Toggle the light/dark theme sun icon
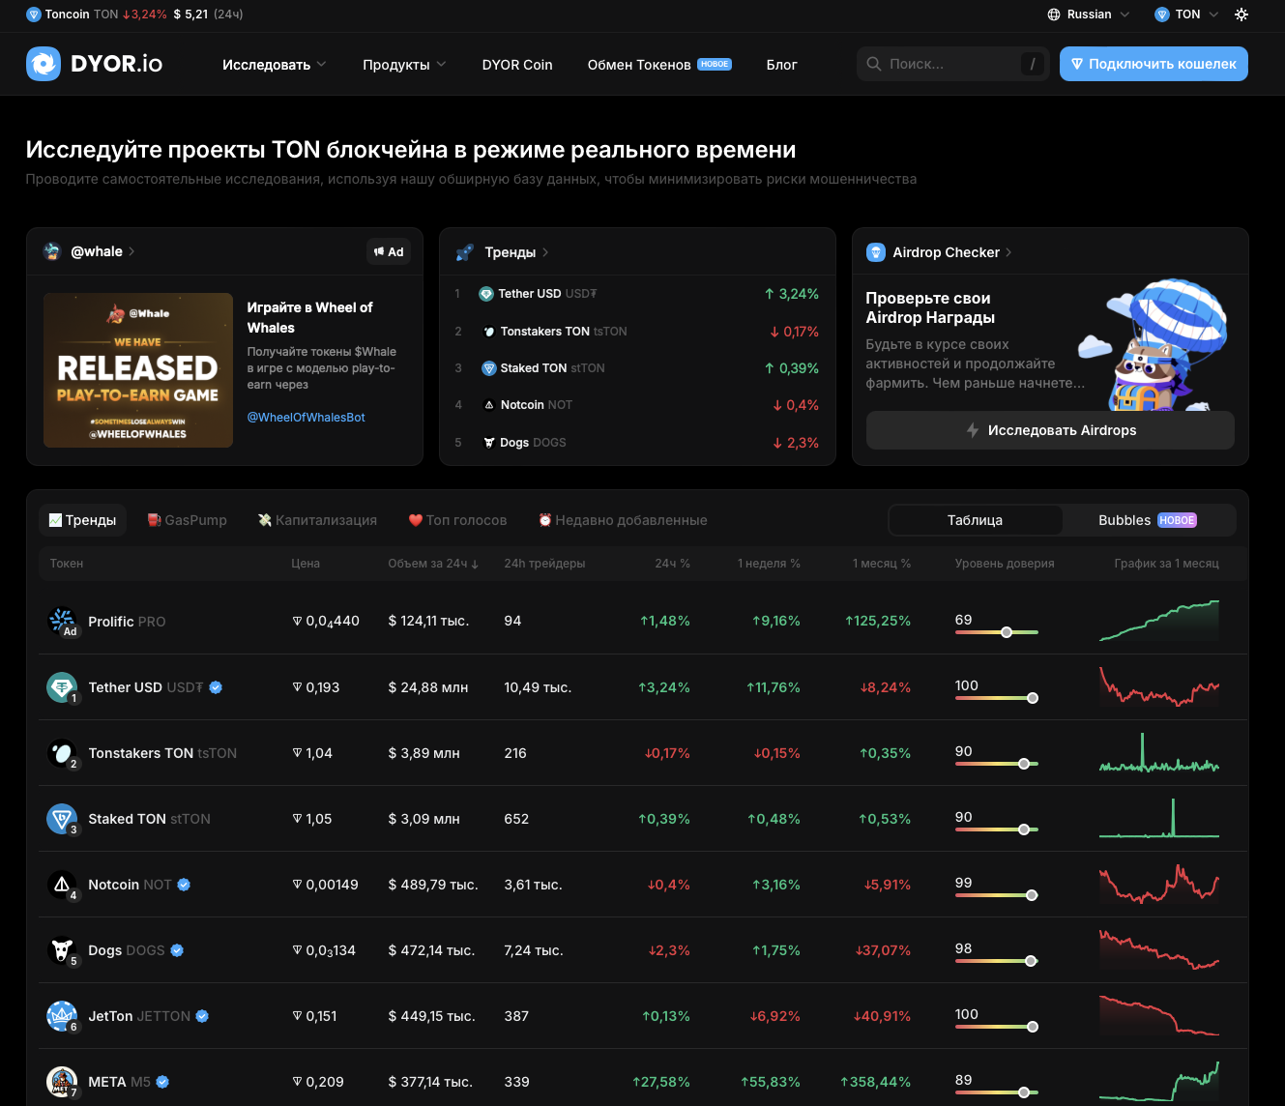This screenshot has height=1106, width=1285. 1241,15
